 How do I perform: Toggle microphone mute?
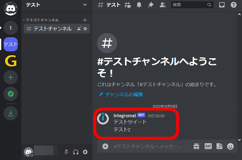coord(66,152)
